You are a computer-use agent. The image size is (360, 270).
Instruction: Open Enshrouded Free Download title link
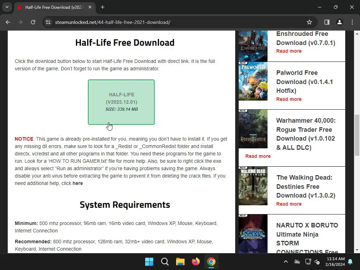(x=306, y=38)
